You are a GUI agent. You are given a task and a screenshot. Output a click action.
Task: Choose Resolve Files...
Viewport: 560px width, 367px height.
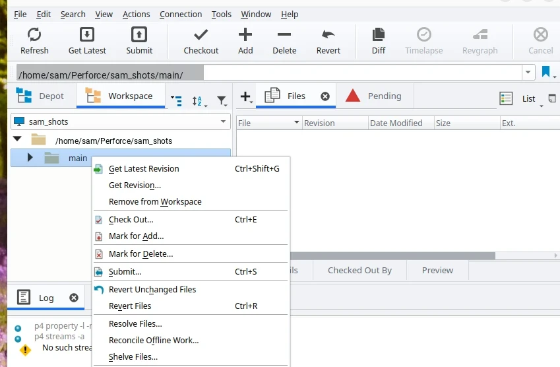tap(191, 323)
